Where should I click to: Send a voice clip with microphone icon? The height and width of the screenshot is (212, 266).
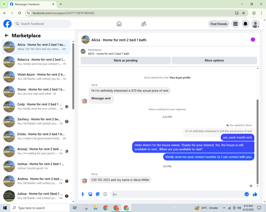click(82, 195)
